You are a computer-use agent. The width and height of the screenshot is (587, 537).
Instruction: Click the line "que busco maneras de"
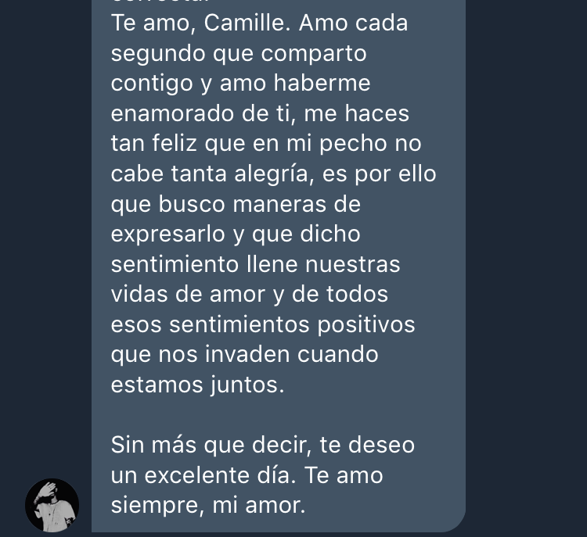(x=236, y=204)
